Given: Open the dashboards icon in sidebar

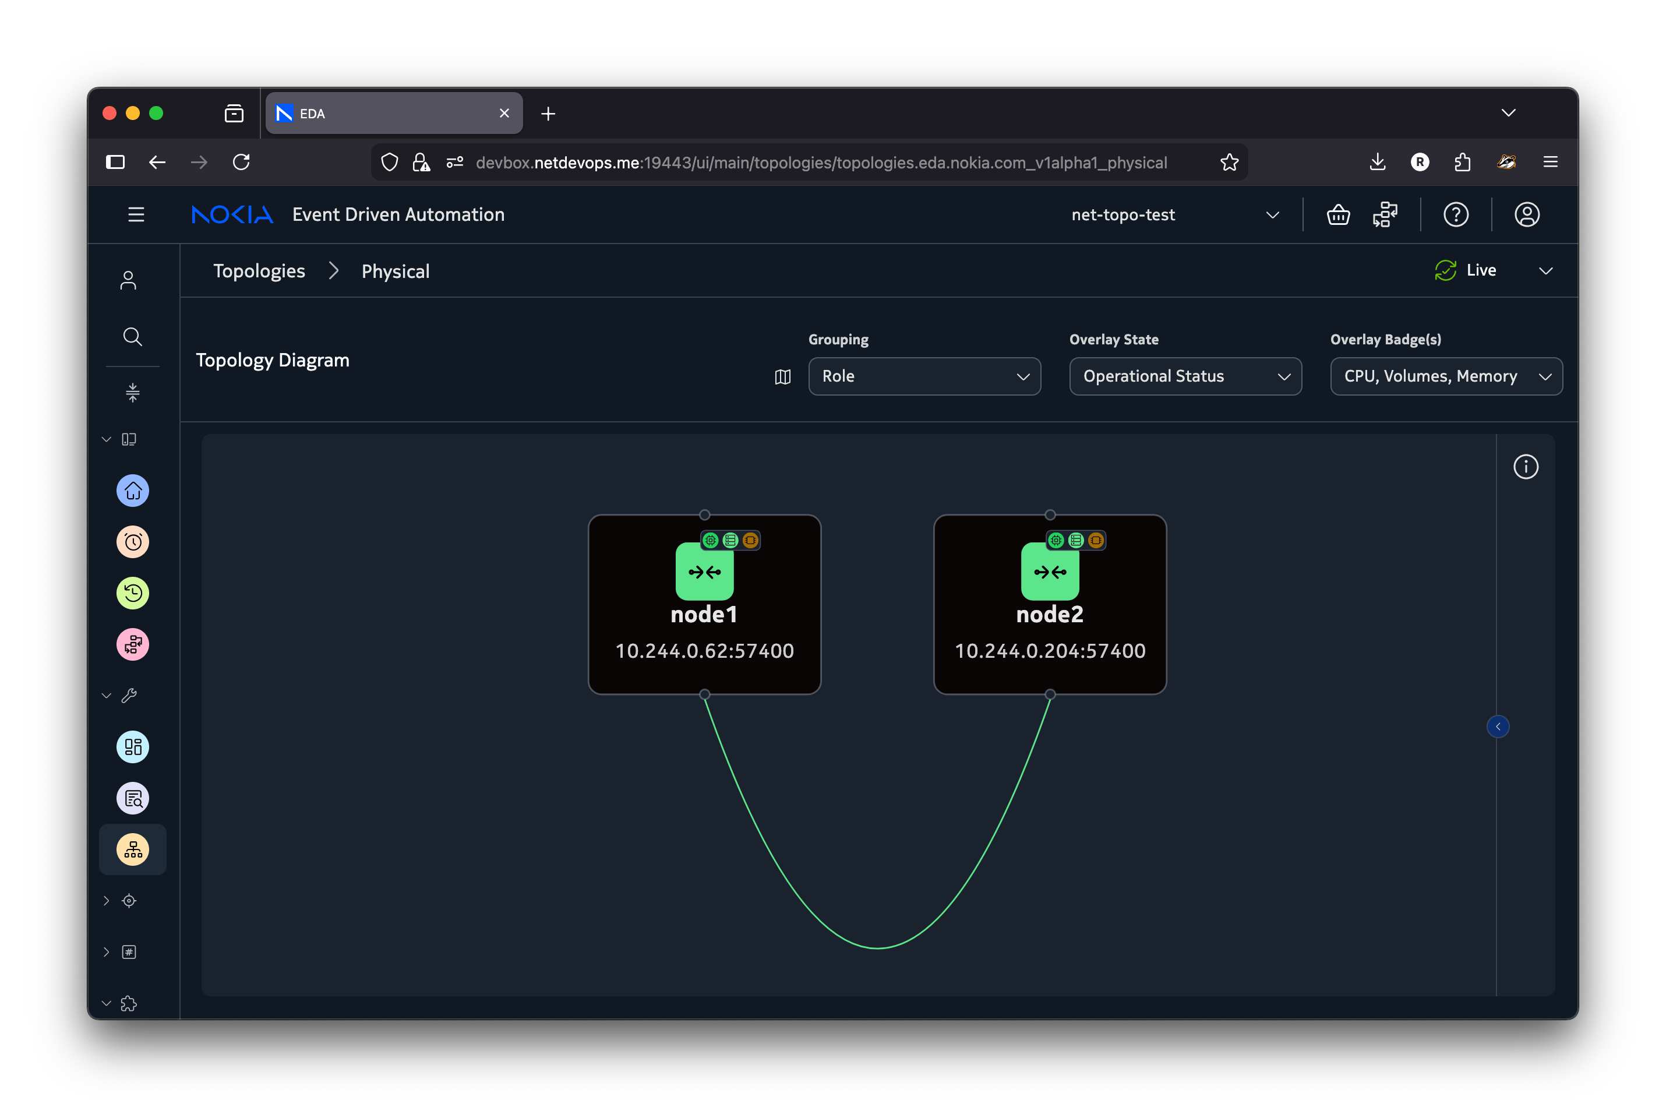Looking at the screenshot, I should tap(133, 747).
